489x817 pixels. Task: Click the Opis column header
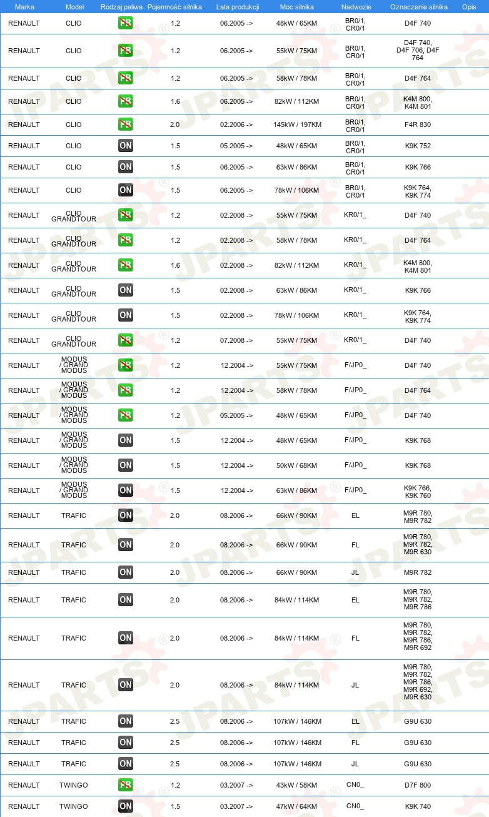coord(469,7)
